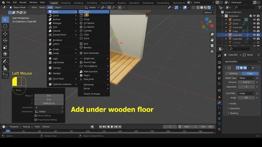Jump to the end frame

[120, 127]
